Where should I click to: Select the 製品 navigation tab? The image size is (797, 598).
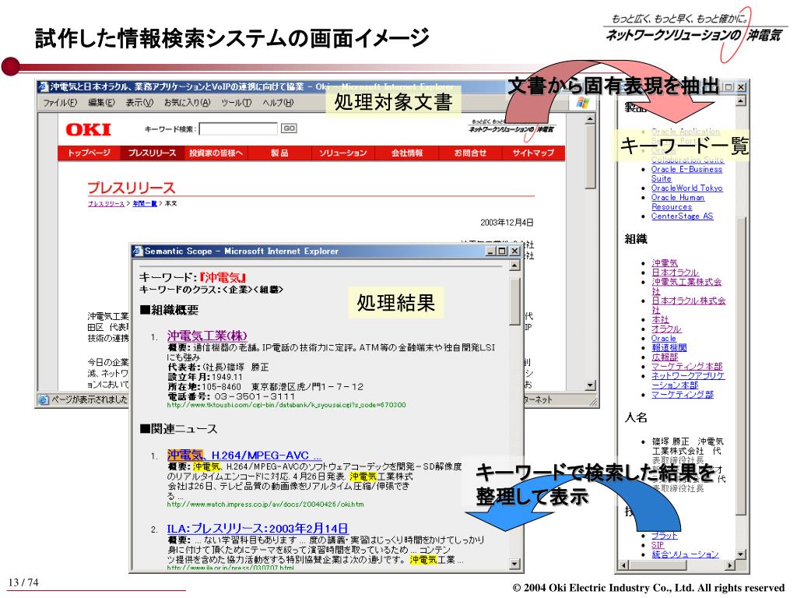click(279, 153)
